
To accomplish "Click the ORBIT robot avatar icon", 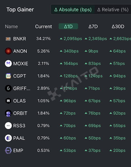I will point(8,113).
